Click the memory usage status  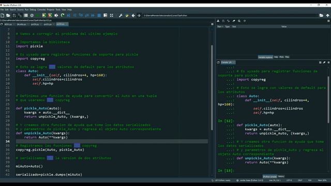click(322, 180)
